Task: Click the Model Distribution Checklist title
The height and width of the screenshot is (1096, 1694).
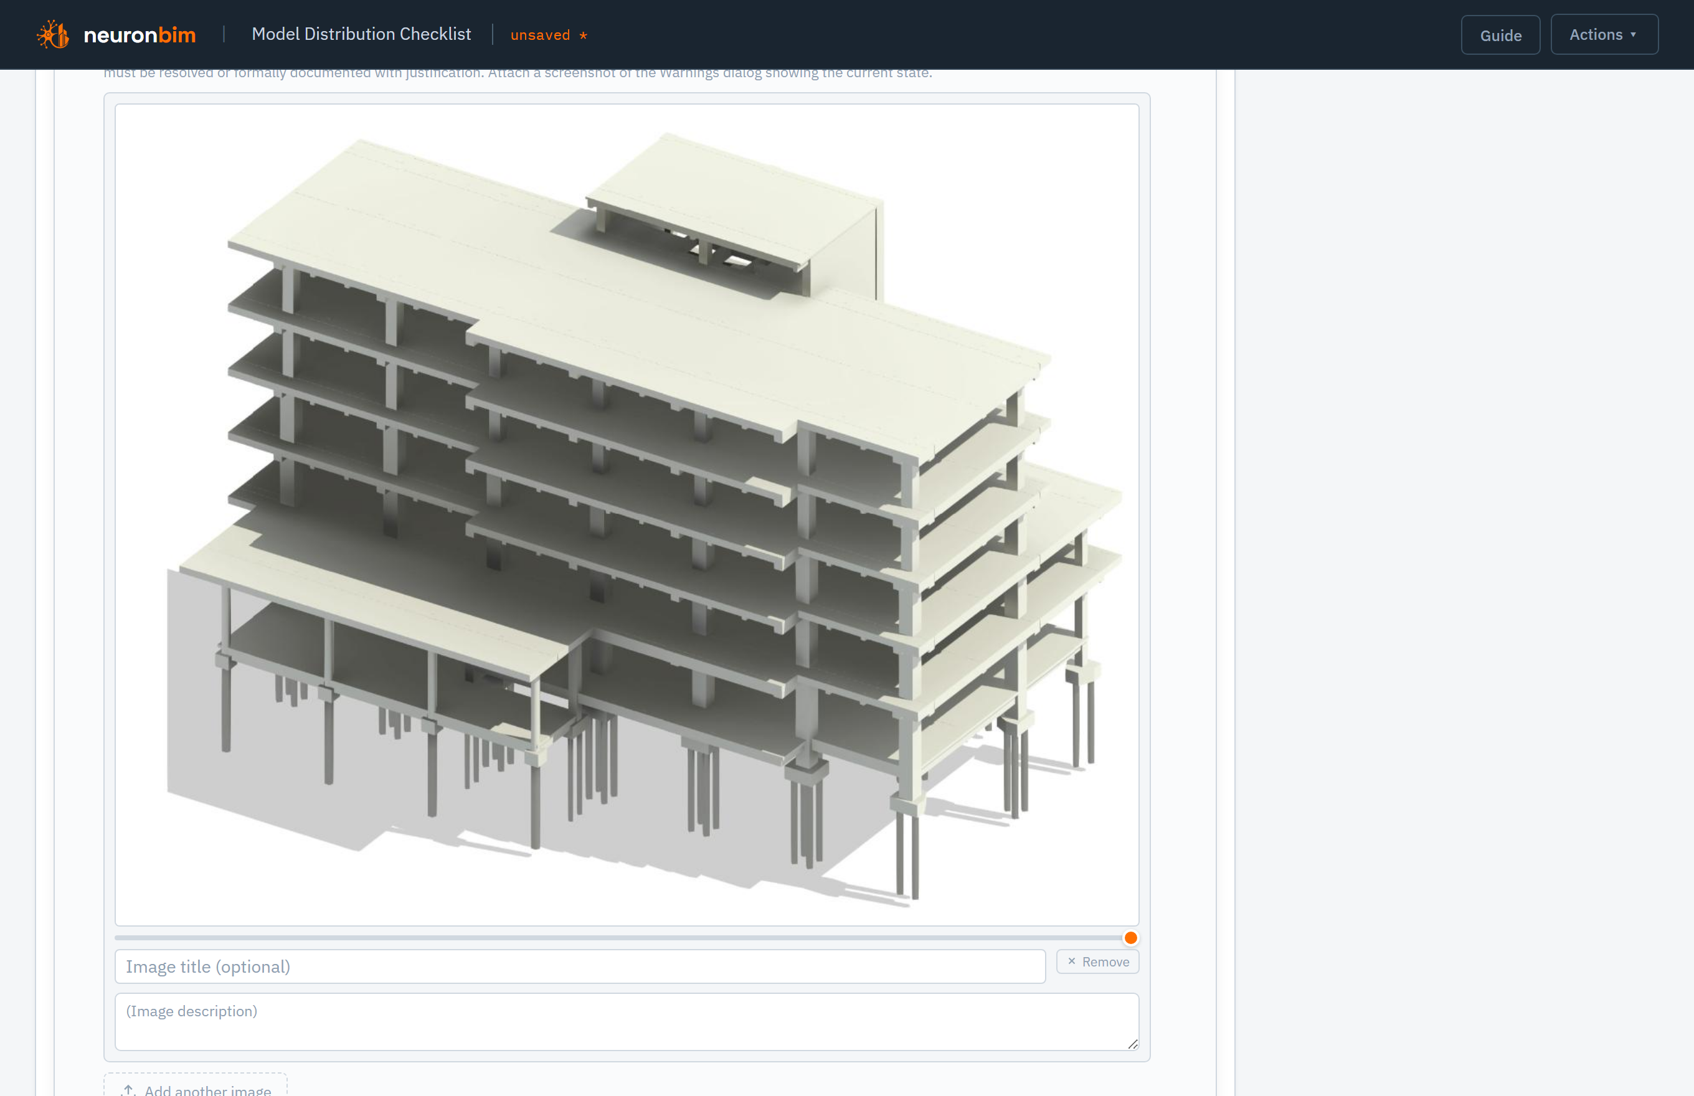Action: [361, 34]
